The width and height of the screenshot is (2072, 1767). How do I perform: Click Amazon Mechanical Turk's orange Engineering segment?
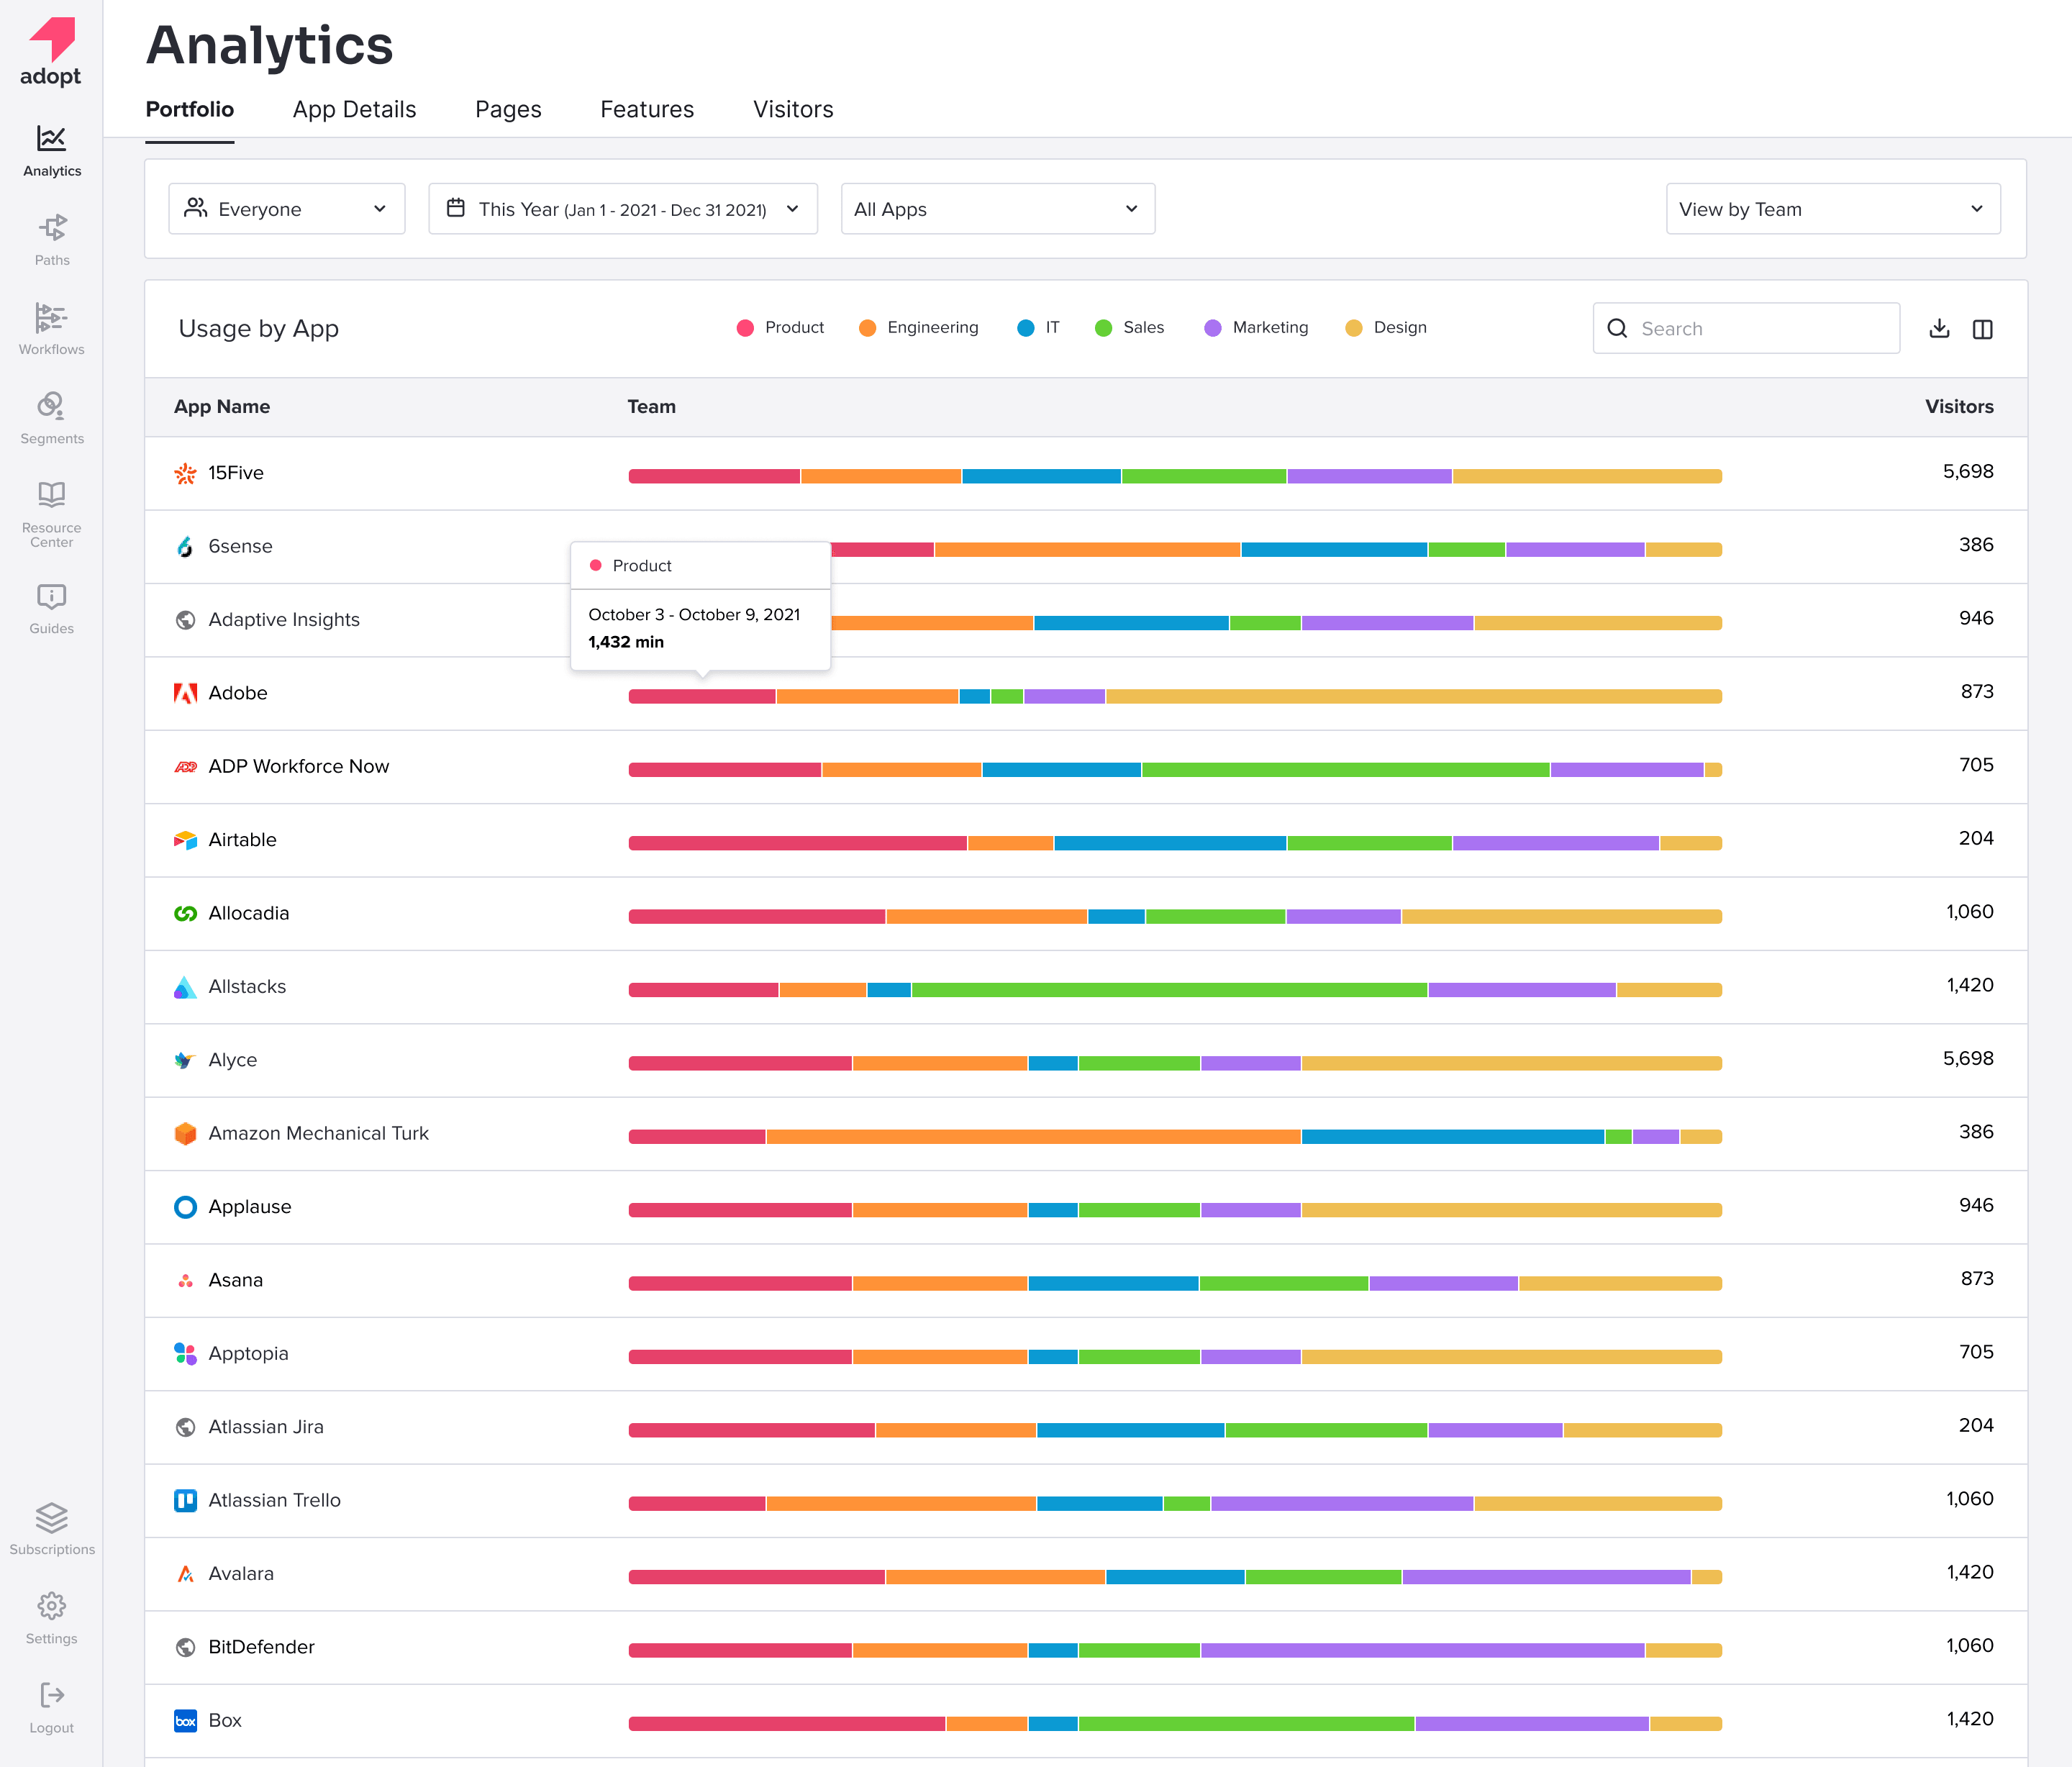[x=1033, y=1136]
